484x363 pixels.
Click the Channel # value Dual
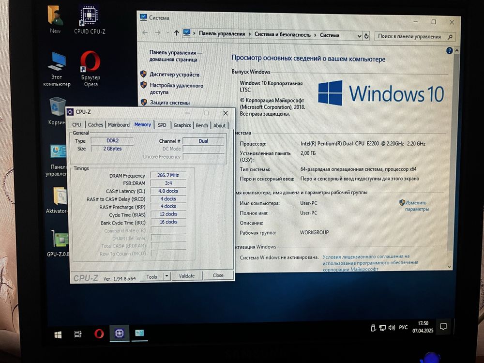(x=203, y=141)
